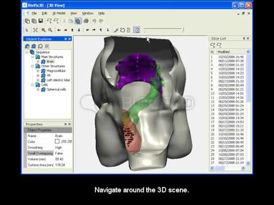Screen dimensions: 274x205
Task: Collapse the Sequence root node
Action: pyautogui.click(x=27, y=52)
